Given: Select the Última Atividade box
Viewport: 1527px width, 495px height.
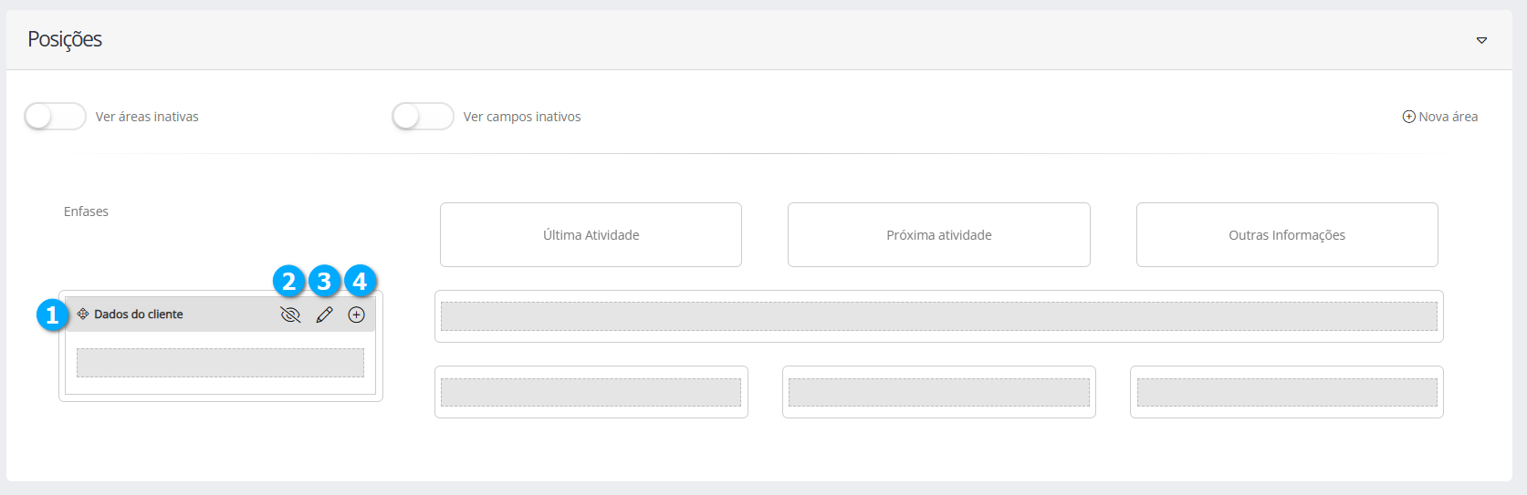Looking at the screenshot, I should [x=591, y=235].
